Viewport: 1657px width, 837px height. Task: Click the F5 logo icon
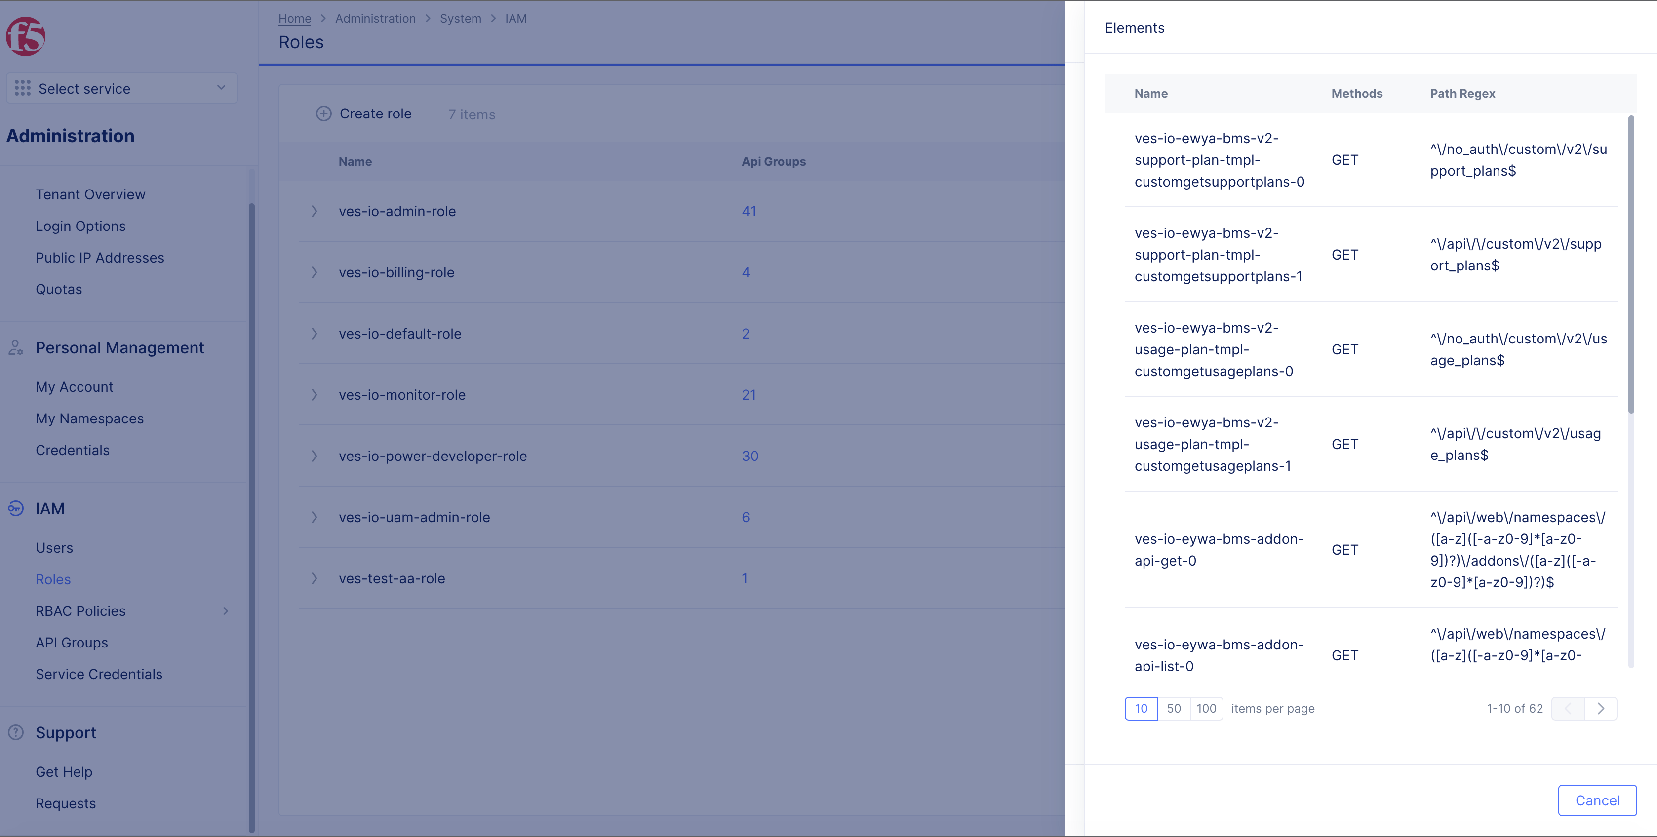26,37
